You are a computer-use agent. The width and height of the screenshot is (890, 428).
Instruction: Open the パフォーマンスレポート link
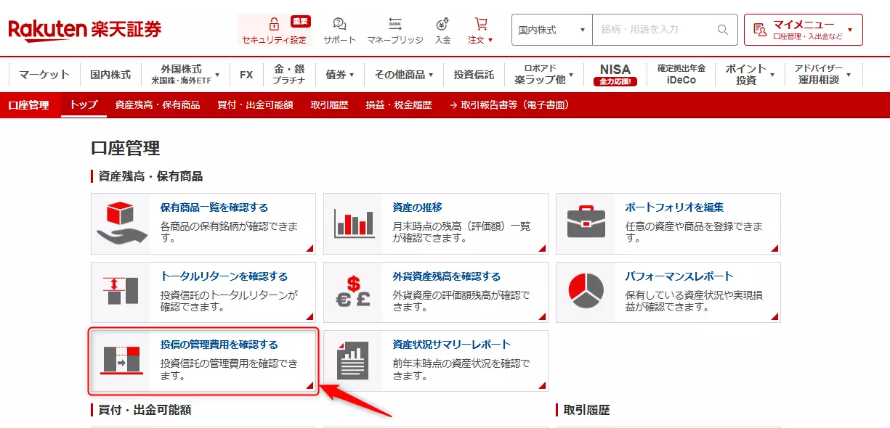680,276
